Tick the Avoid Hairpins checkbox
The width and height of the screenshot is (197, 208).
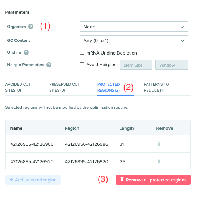82,65
